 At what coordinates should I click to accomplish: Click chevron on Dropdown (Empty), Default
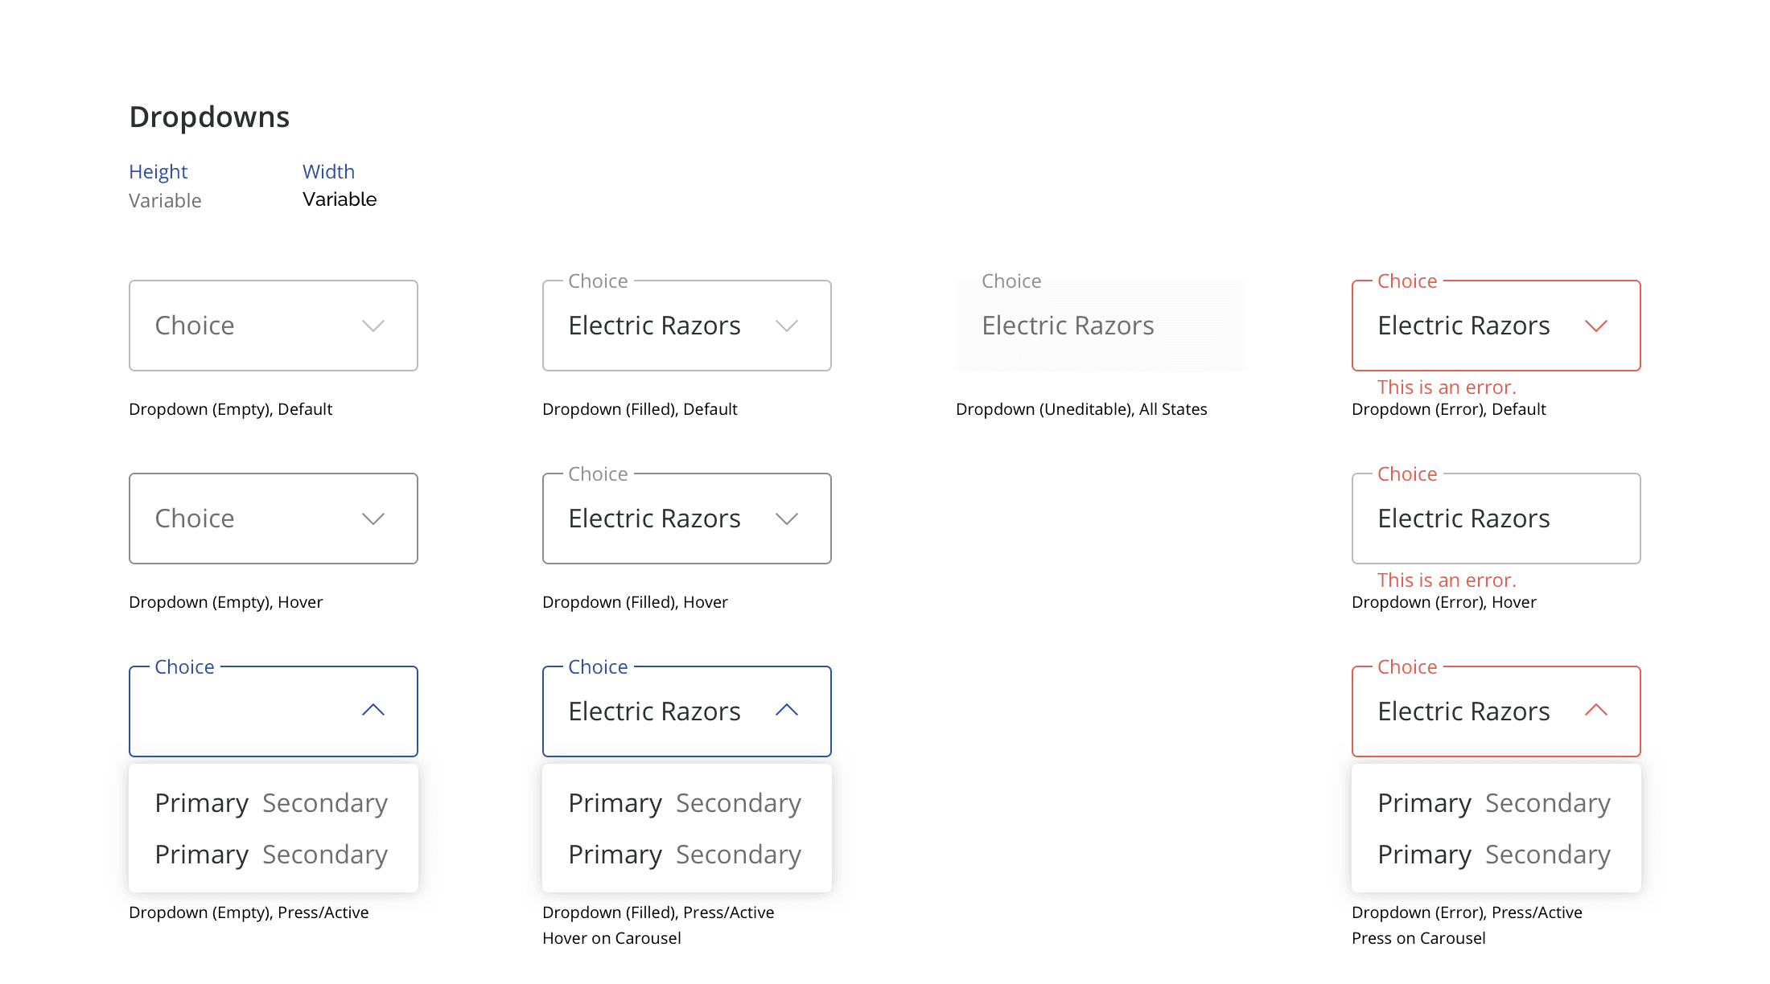coord(373,326)
